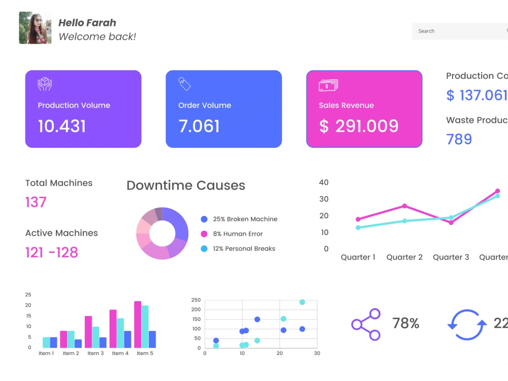Click the Waste Product value 789
508x381 pixels.
click(459, 139)
